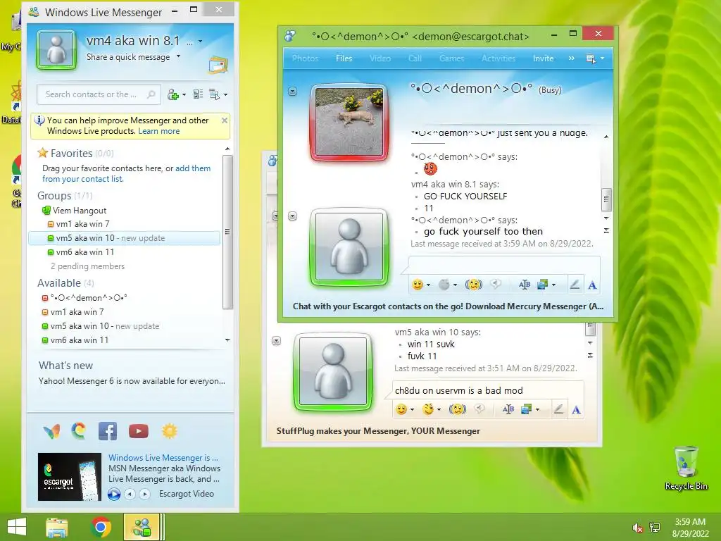
Task: Click the Windows Start button
Action: click(17, 527)
